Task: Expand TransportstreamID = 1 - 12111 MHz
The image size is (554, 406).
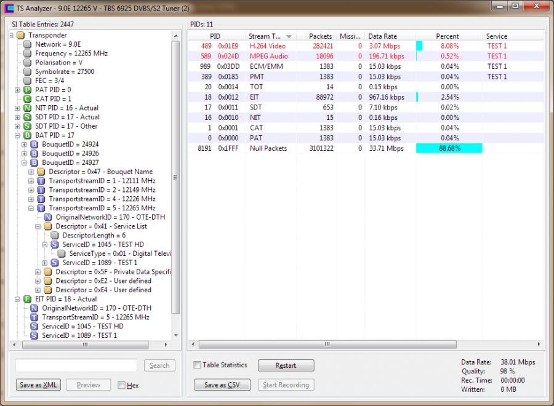Action: point(31,181)
